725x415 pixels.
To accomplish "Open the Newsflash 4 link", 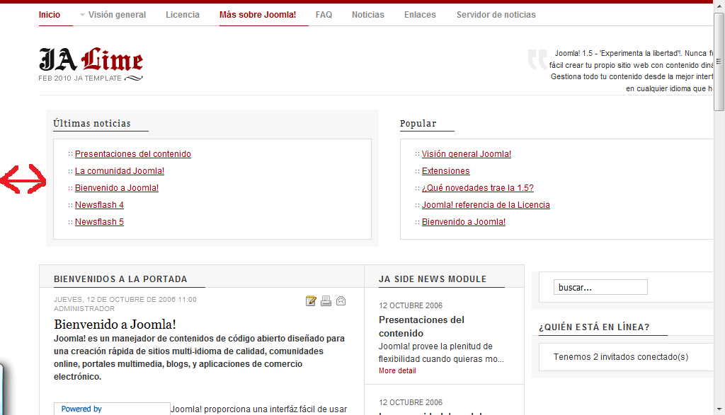I will click(99, 205).
